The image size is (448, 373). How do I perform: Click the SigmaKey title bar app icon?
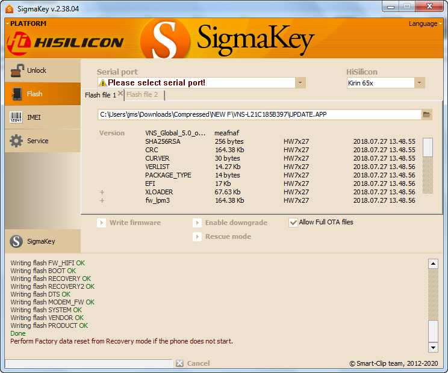tap(10, 9)
